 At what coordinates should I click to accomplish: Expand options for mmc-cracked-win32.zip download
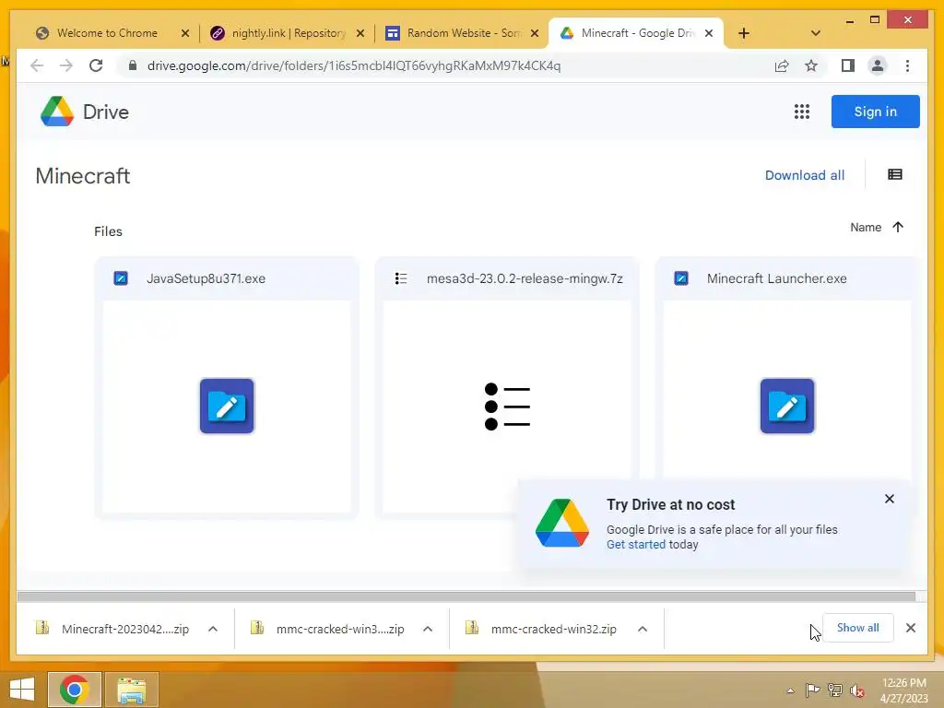pos(643,629)
